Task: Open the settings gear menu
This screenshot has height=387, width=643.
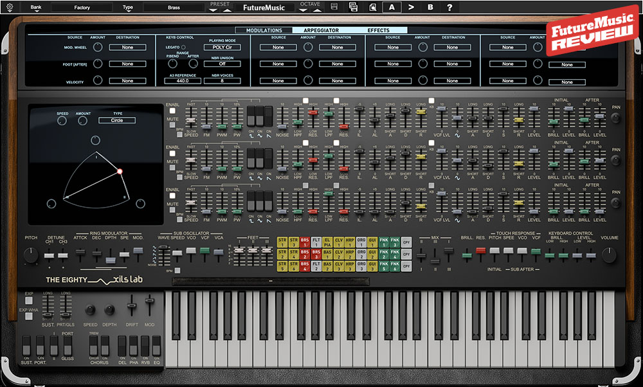Action: click(x=10, y=7)
